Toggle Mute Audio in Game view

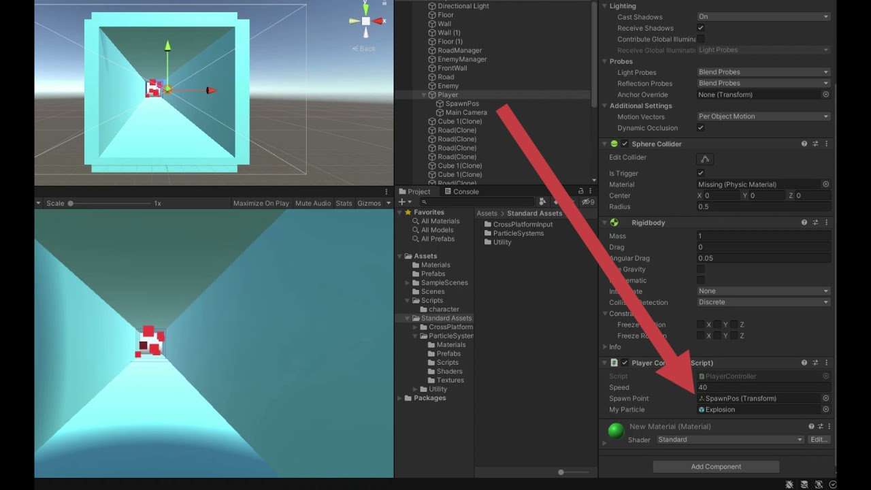[x=313, y=203]
